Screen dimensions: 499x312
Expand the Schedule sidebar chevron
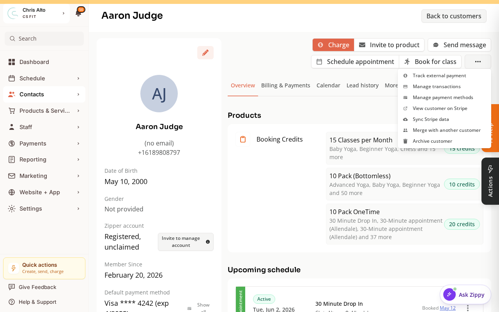pos(78,78)
